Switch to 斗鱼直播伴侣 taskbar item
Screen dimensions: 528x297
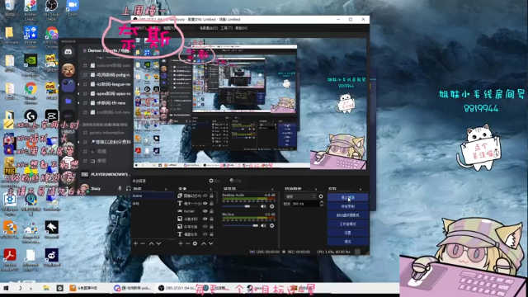pyautogui.click(x=88, y=288)
